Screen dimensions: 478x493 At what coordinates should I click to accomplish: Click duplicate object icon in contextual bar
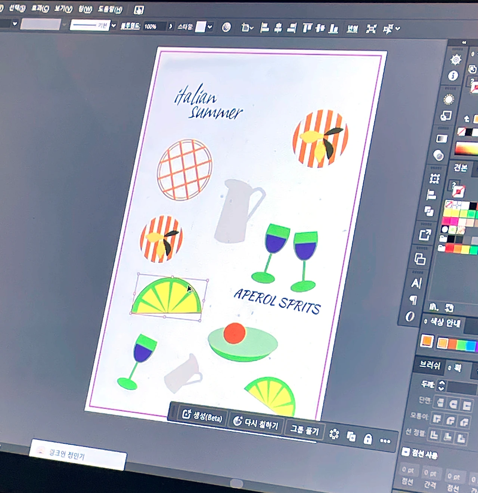tap(351, 436)
